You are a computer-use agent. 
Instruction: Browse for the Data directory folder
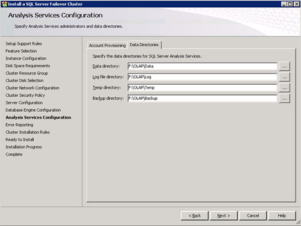[285, 67]
